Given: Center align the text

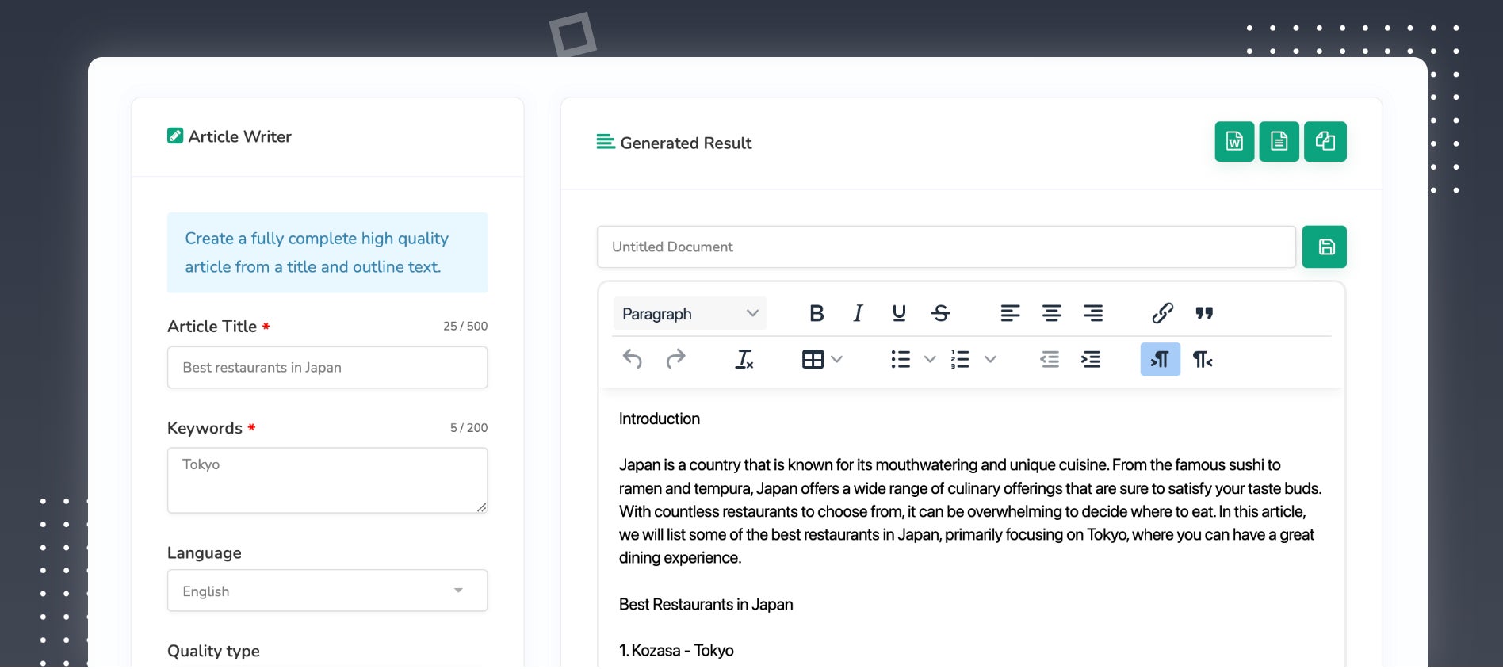Looking at the screenshot, I should 1052,313.
